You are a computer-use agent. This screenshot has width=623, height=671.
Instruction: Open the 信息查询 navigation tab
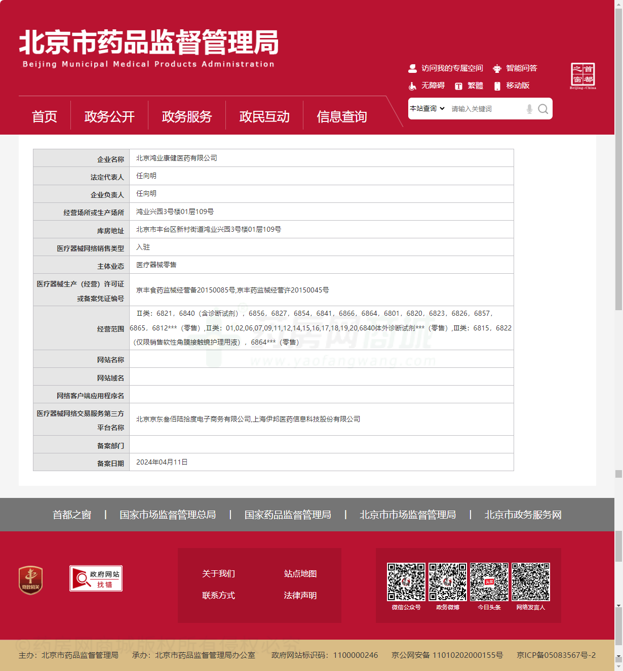(342, 117)
